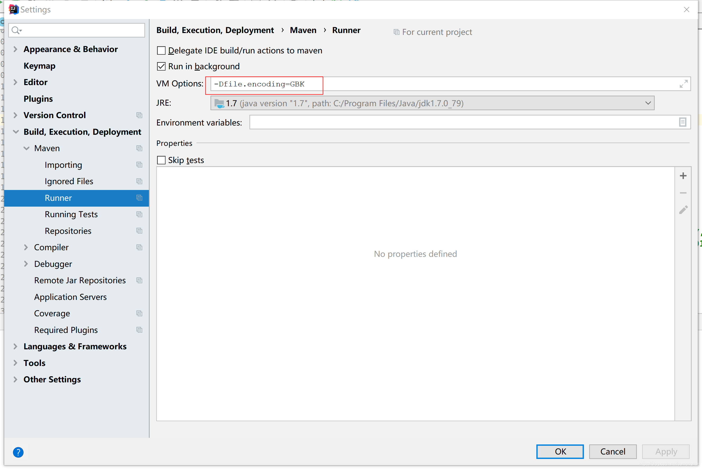This screenshot has width=702, height=469.
Task: Click expand icon in VM Options field
Action: [683, 84]
